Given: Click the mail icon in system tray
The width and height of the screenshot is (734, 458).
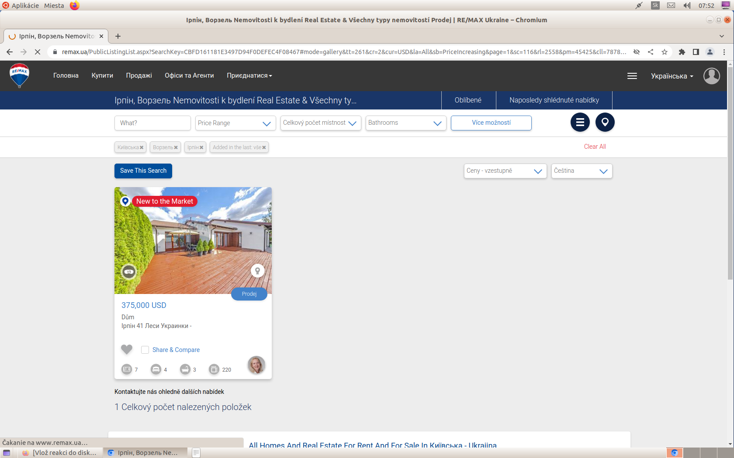Looking at the screenshot, I should [x=671, y=5].
